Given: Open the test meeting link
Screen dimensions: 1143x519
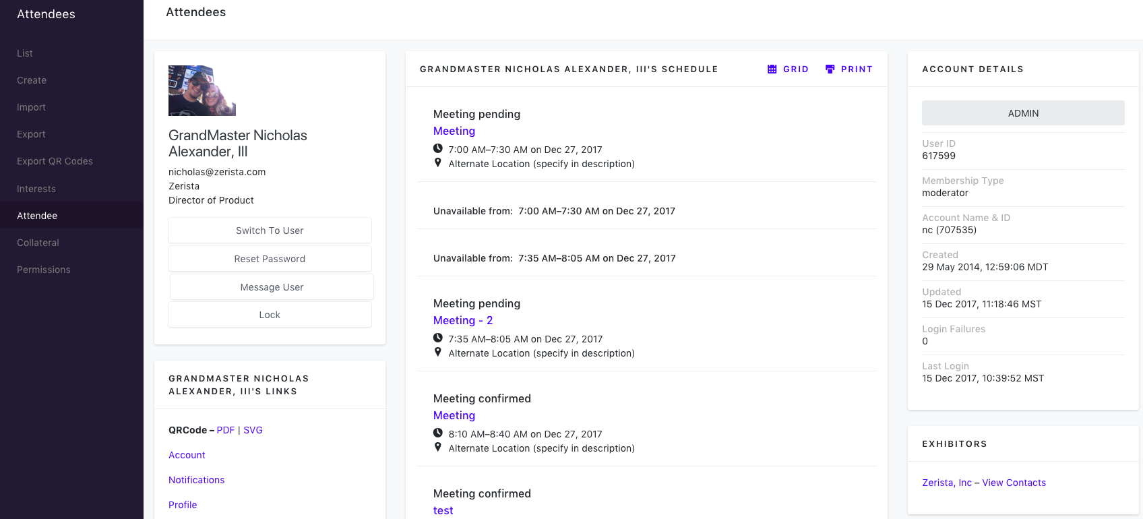Looking at the screenshot, I should tap(443, 510).
